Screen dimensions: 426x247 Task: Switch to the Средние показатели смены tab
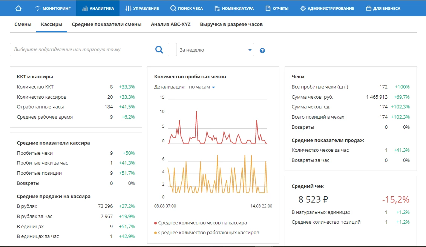click(x=106, y=24)
